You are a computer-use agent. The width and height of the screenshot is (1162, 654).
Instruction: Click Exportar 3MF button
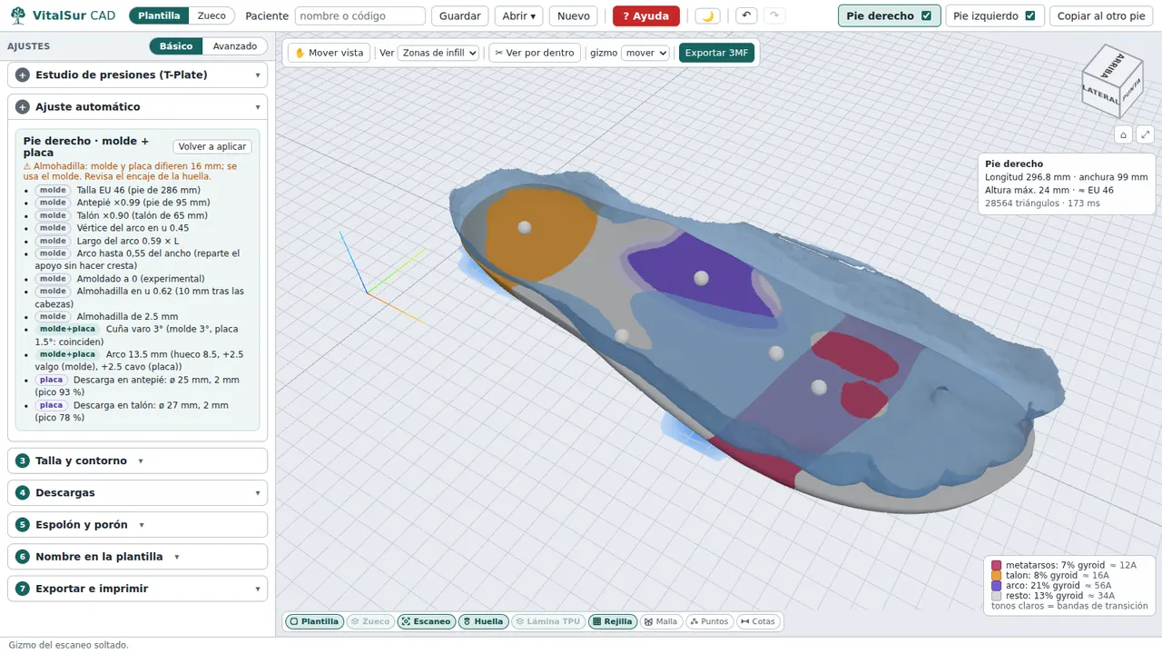(716, 53)
